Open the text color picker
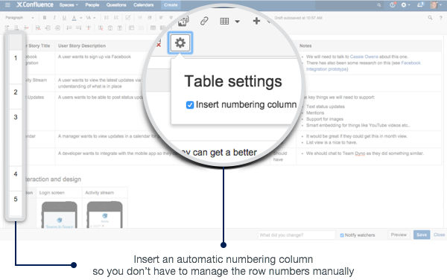The height and width of the screenshot is (280, 447). pos(80,18)
